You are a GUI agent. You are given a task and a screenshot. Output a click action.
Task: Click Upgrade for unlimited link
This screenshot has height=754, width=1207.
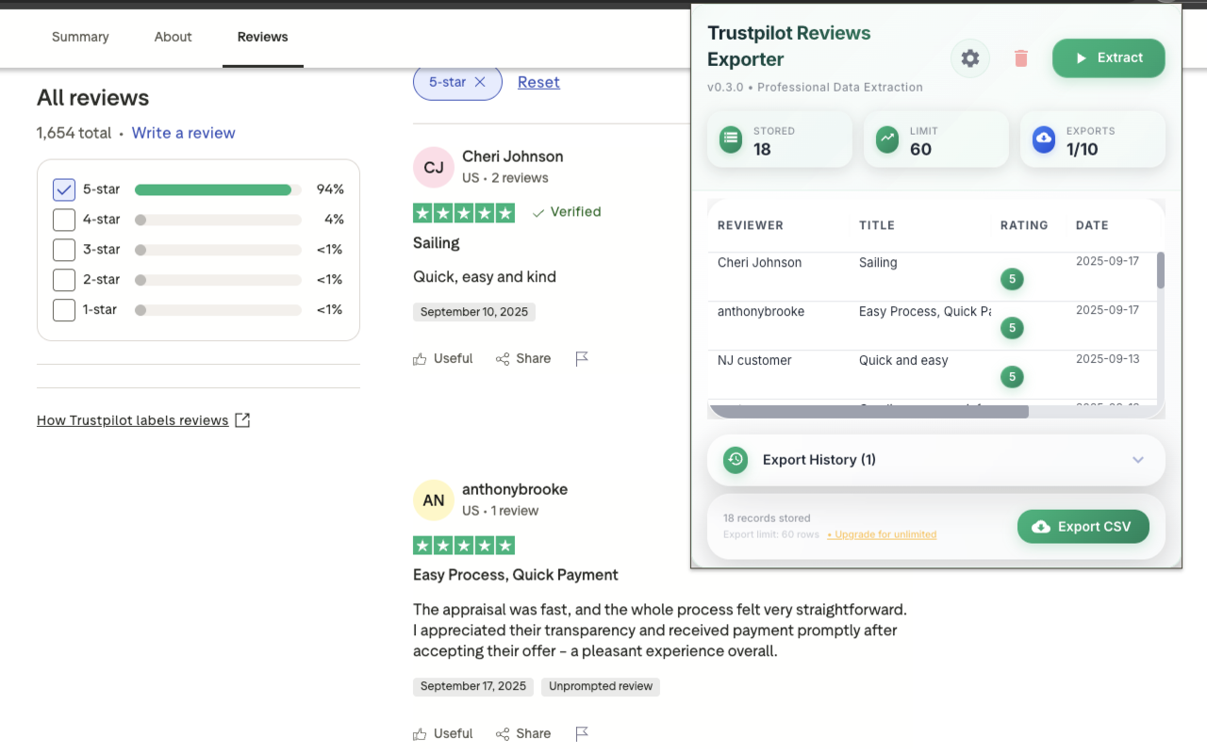pos(882,534)
